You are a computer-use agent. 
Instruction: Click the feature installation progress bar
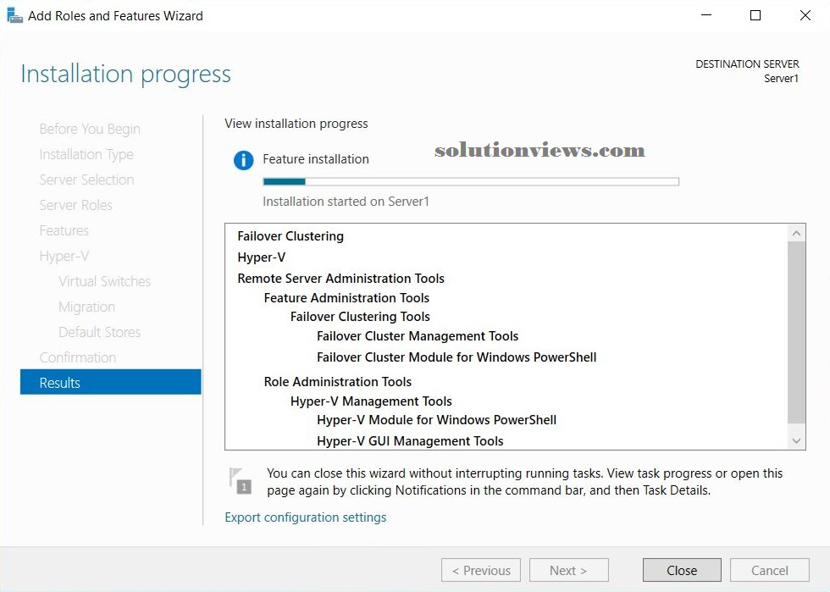(x=471, y=181)
